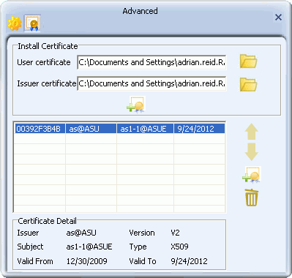
Task: Click the 9/24/2012 cell in the certificate list
Action: coord(200,129)
